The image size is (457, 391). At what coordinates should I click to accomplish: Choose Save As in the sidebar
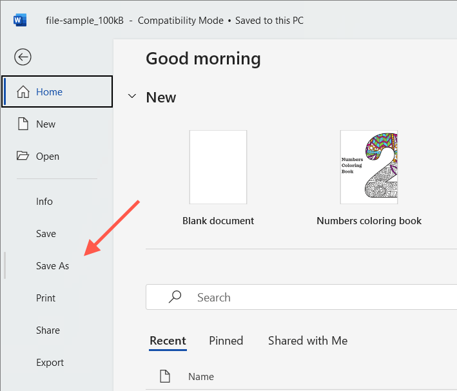click(x=52, y=266)
